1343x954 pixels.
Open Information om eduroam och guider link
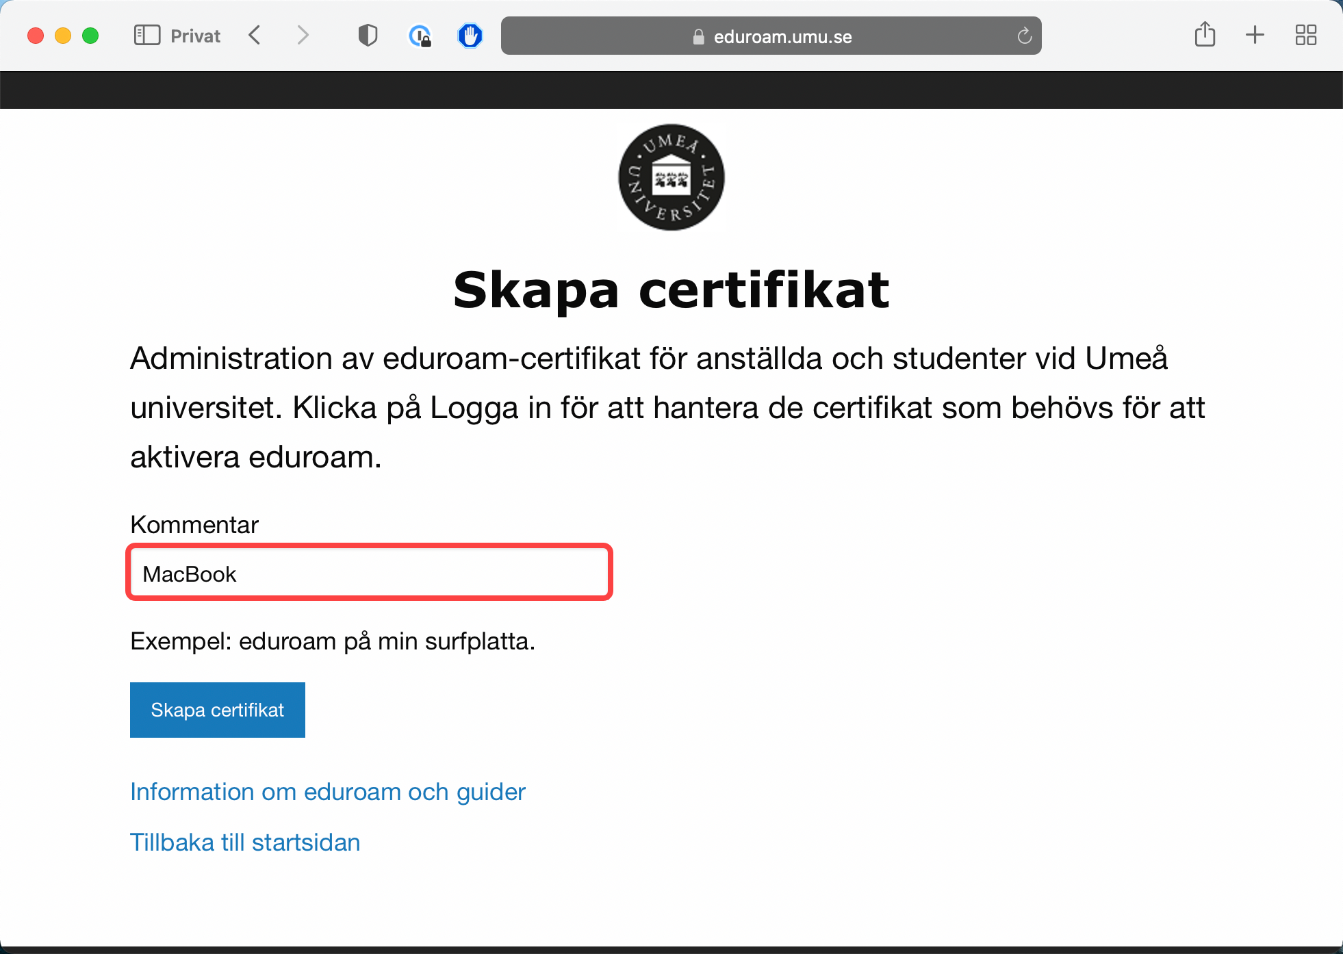[328, 792]
